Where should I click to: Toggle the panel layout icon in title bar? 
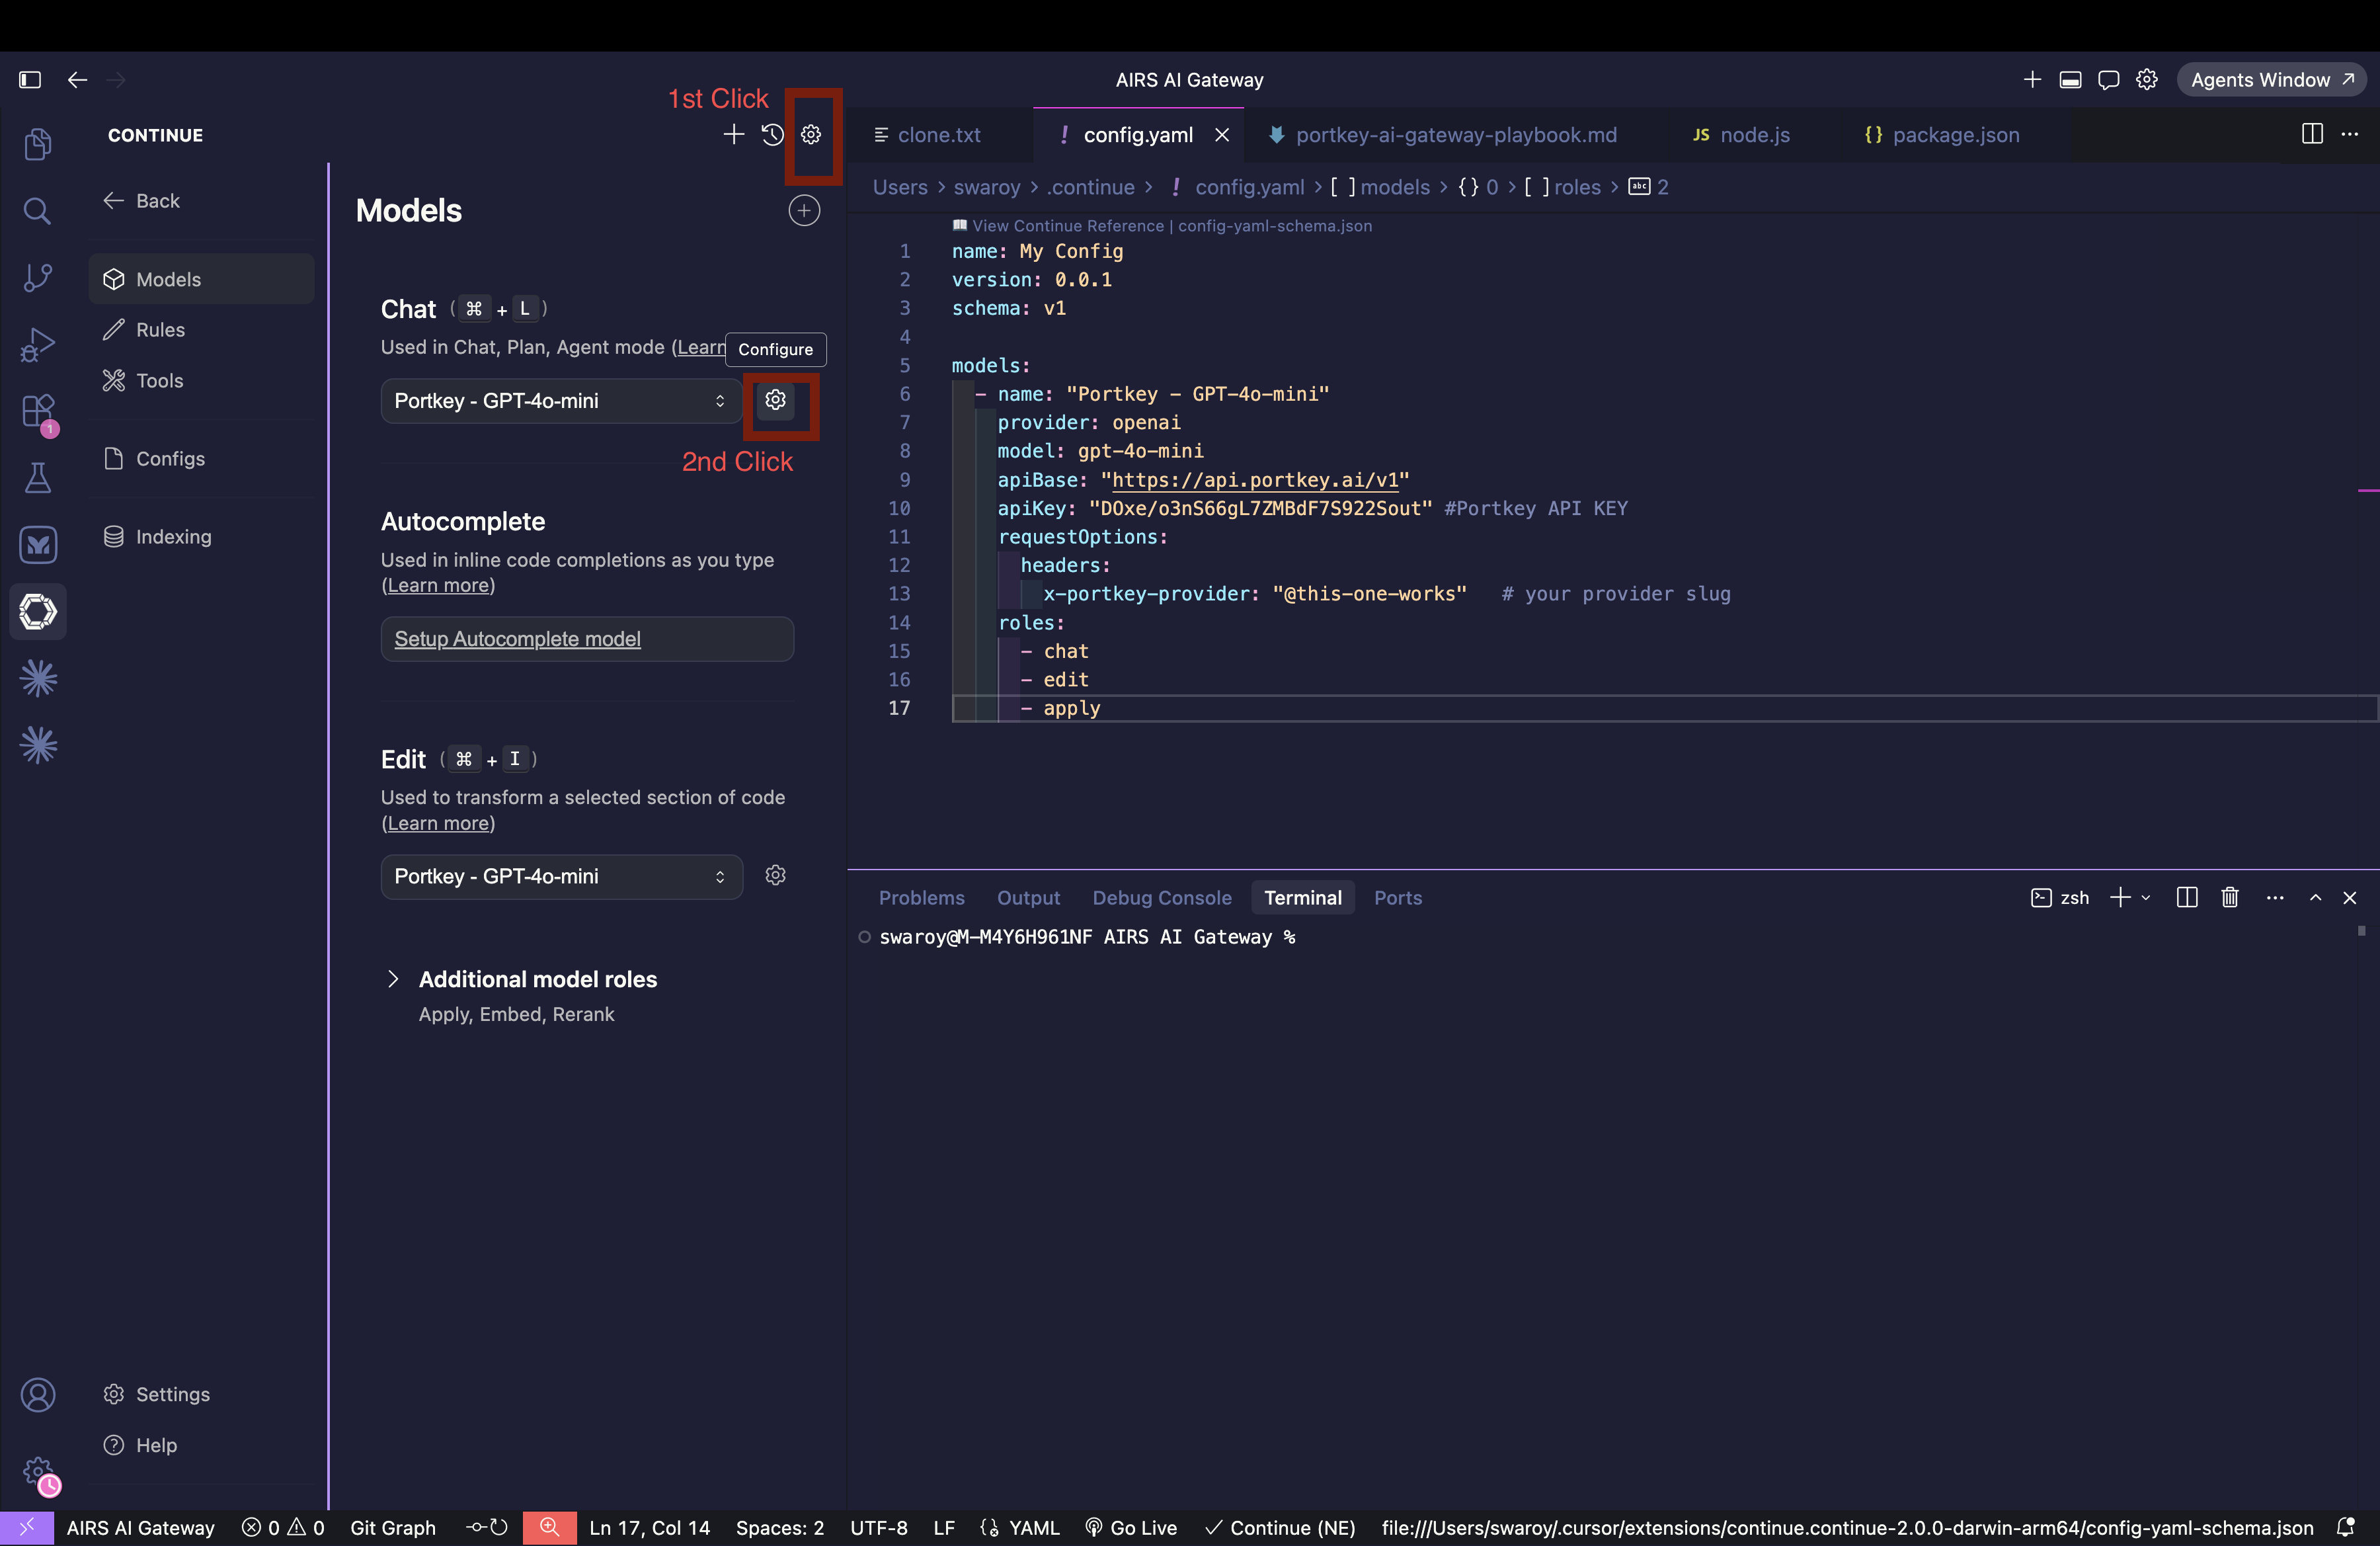(2070, 79)
